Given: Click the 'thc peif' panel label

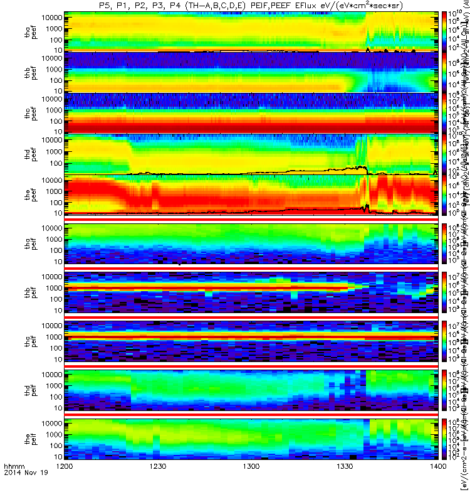Looking at the screenshot, I should [31, 341].
